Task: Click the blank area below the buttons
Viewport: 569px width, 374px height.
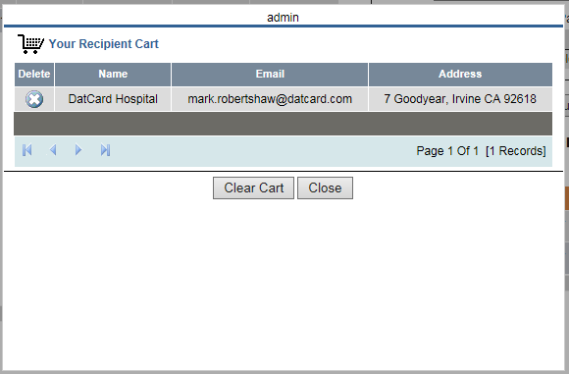Action: pyautogui.click(x=284, y=284)
